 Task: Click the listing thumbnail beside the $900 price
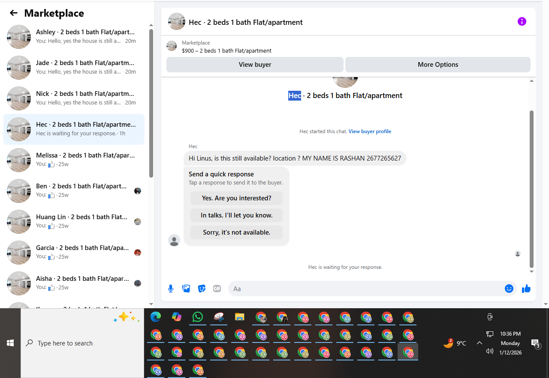pos(172,46)
